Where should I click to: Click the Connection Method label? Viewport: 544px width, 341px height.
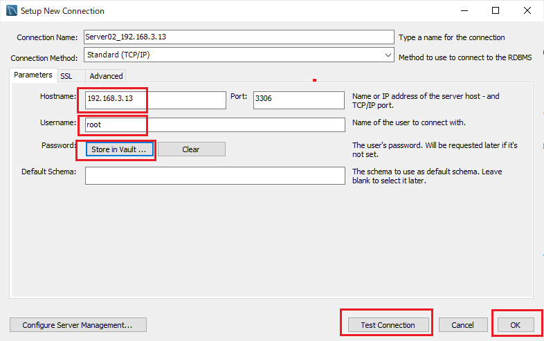tap(44, 58)
